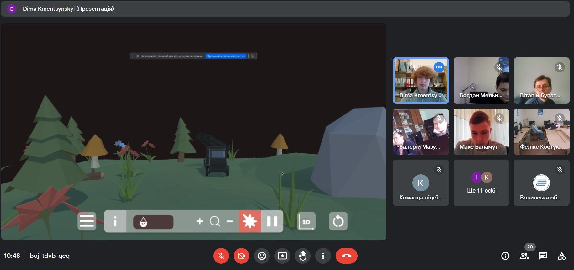Select Макс Баламут video thumbnail
This screenshot has height=270, width=574.
(x=481, y=132)
